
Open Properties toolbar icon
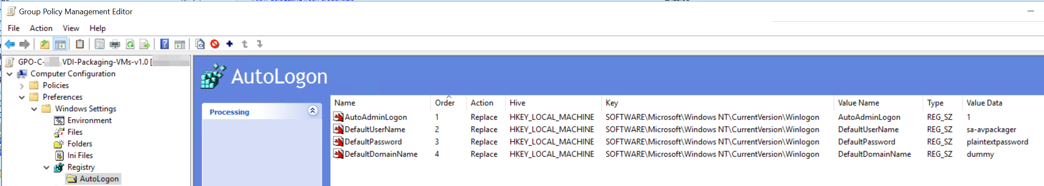coord(100,44)
